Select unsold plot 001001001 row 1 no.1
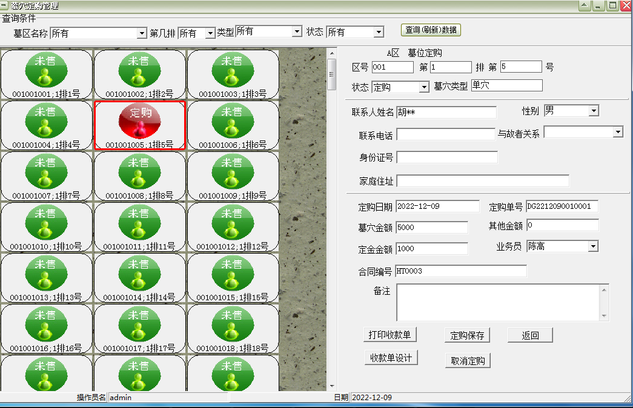Screen dimensions: 633x408 (x=47, y=74)
